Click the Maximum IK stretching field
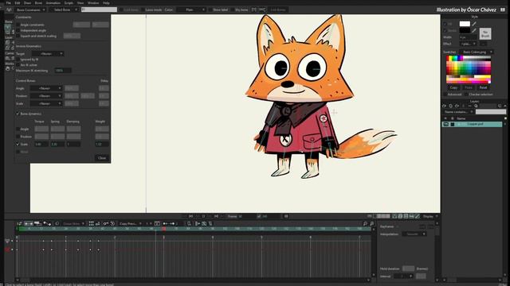The image size is (510, 286). coord(63,71)
